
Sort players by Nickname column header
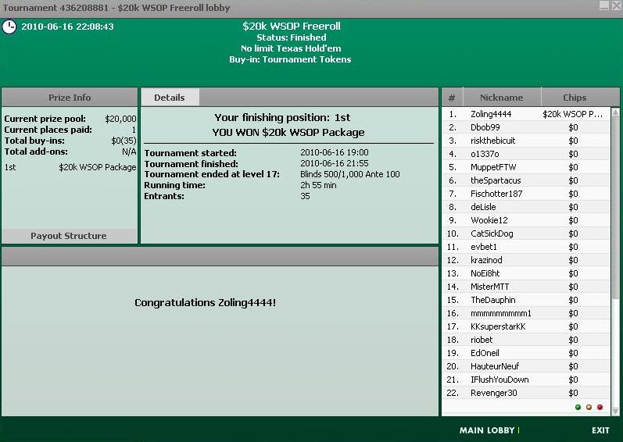point(501,98)
